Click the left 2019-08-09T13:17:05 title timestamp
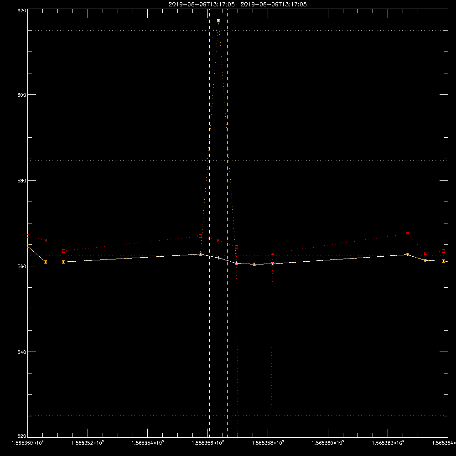 [202, 5]
